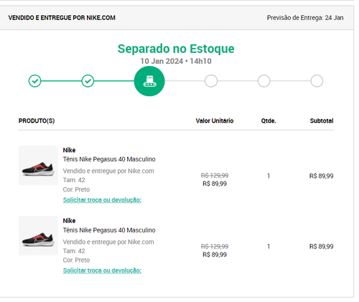Click the Previsão de Entrega 24 Jan text
The image size is (359, 302).
[305, 18]
